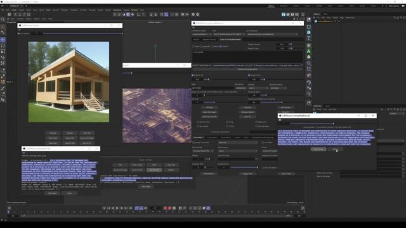This screenshot has height=228, width=406.
Task: Open the hamburger menu in Stable Diffusion dialog
Action: coord(193,27)
